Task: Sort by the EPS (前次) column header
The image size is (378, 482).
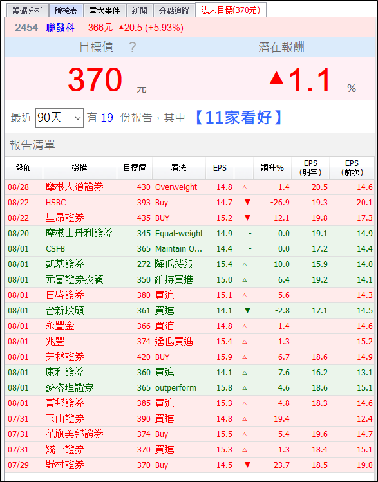Action: (x=352, y=168)
